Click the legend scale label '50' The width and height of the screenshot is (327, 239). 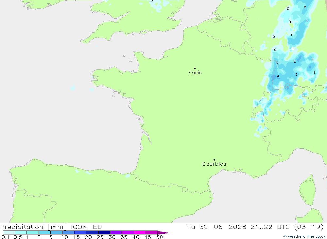pos(160,237)
